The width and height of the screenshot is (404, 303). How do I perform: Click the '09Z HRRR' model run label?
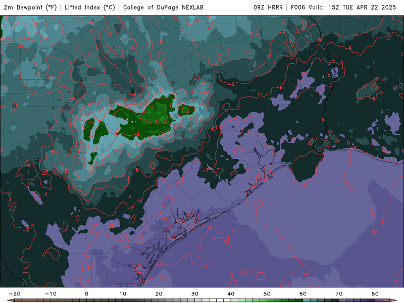pyautogui.click(x=268, y=8)
